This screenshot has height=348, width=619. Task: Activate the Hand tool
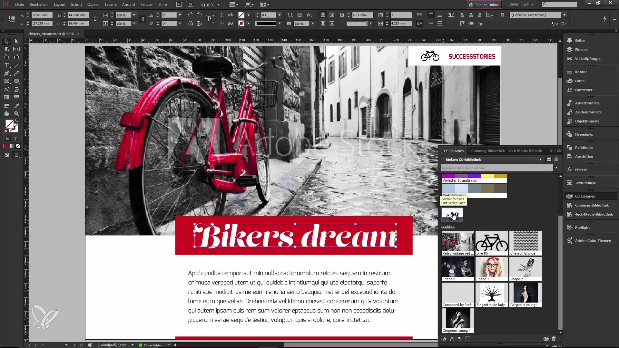[x=6, y=114]
